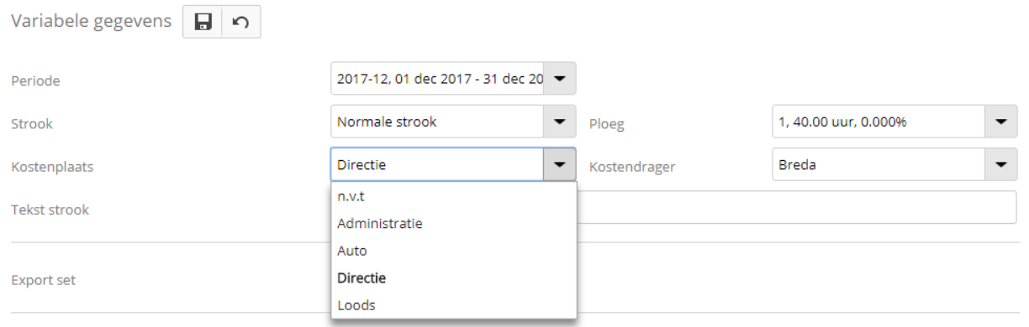Open the Periode dropdown arrow
Image resolution: width=1029 pixels, height=327 pixels.
click(560, 80)
